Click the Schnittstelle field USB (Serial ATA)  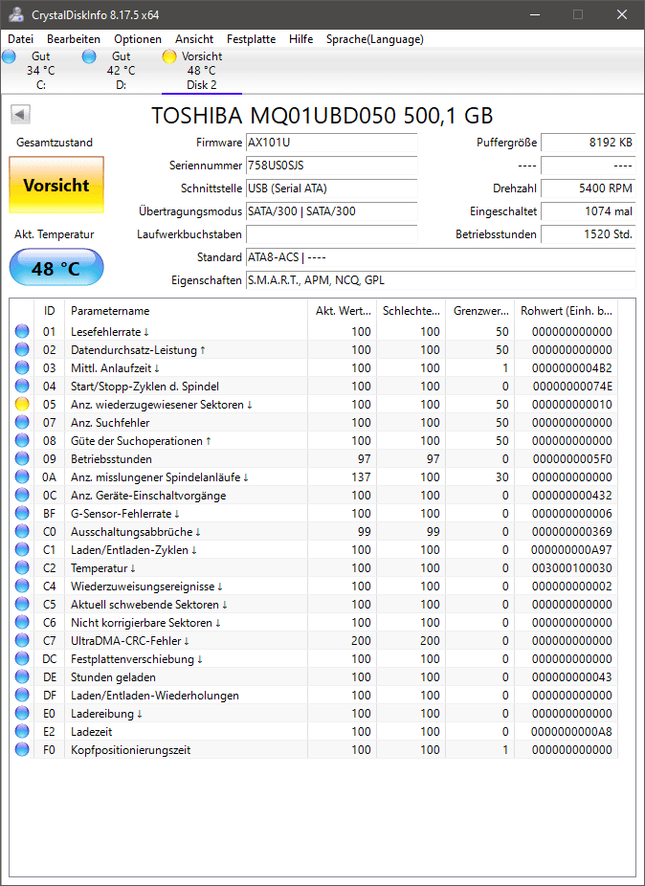tap(332, 188)
